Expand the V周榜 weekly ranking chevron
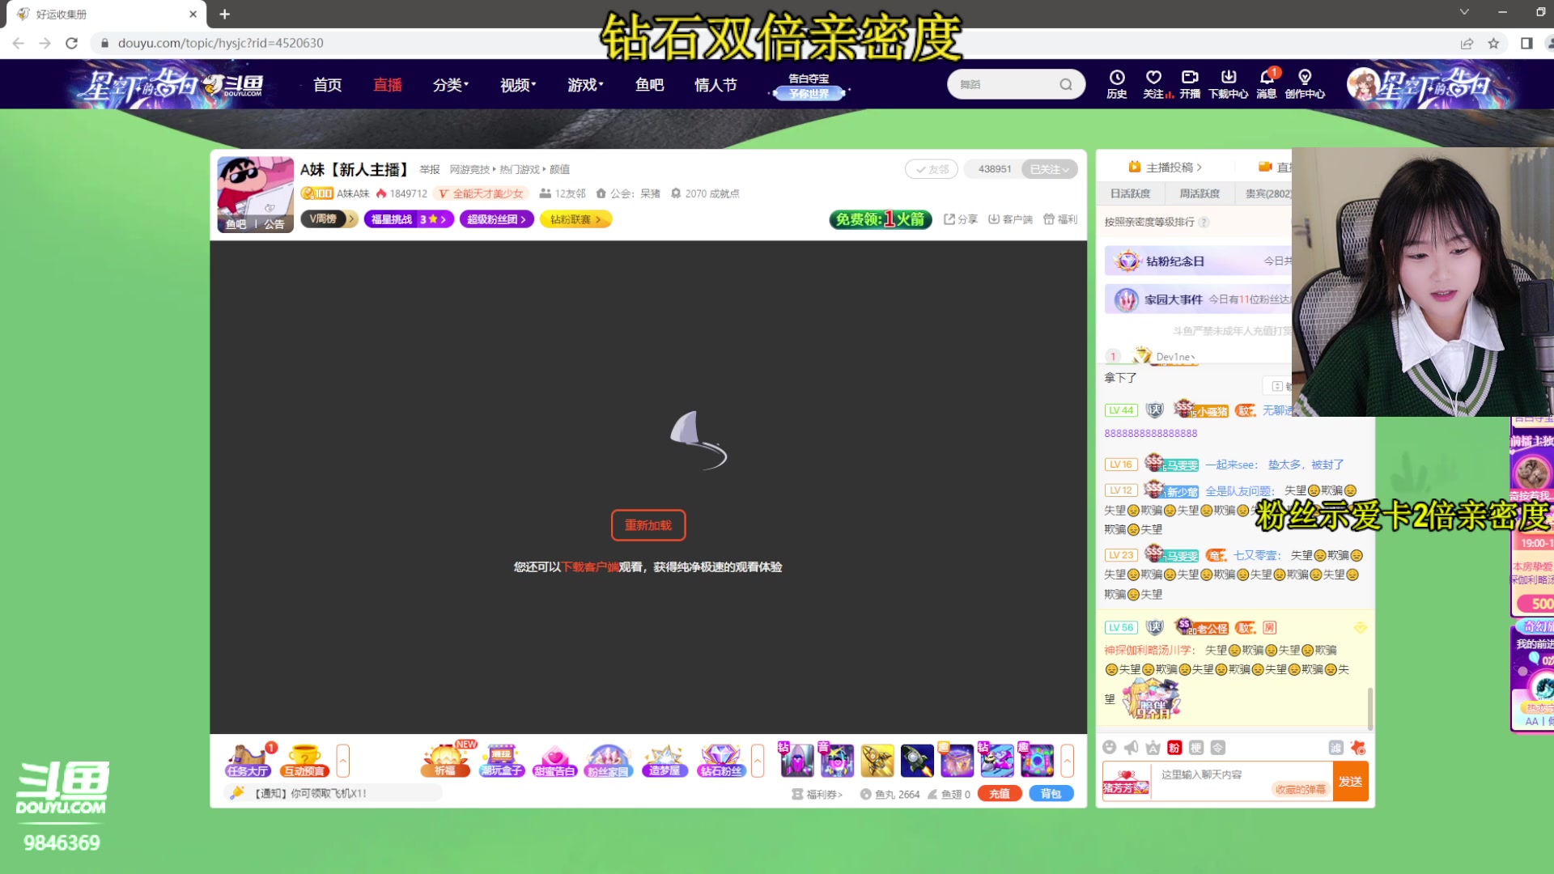The width and height of the screenshot is (1554, 874). [352, 219]
